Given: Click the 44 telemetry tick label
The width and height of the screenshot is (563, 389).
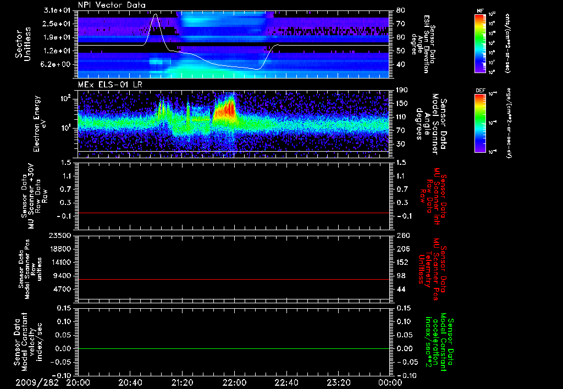Looking at the screenshot, I should coord(401,289).
